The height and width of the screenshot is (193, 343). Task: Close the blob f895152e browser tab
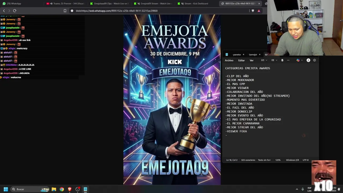click(x=259, y=3)
